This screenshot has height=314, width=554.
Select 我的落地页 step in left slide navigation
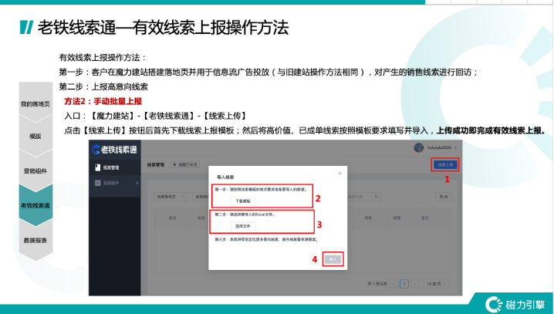35,104
